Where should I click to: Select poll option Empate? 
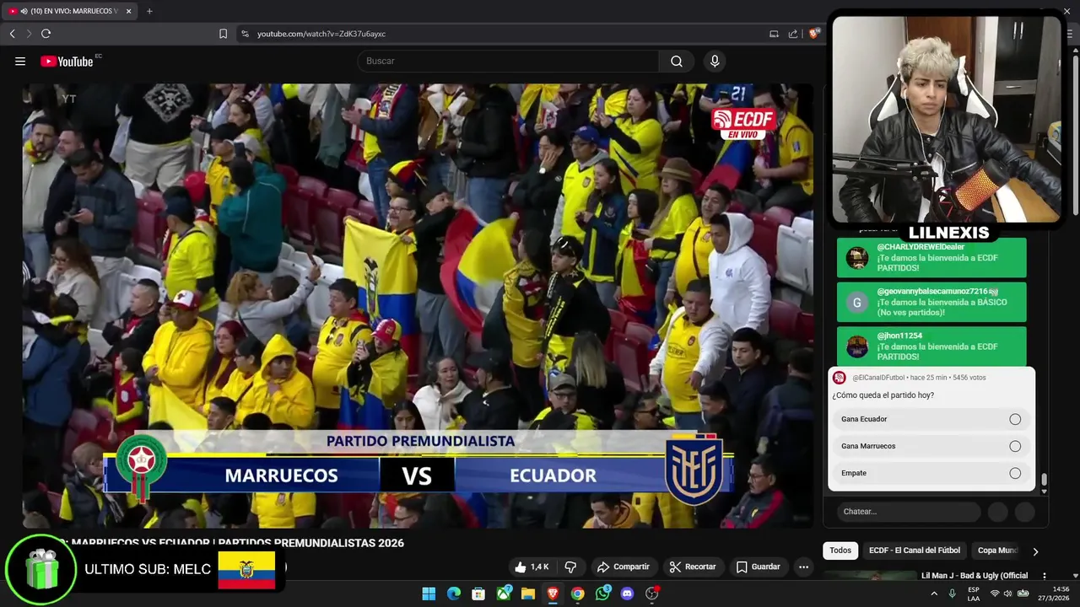(931, 473)
